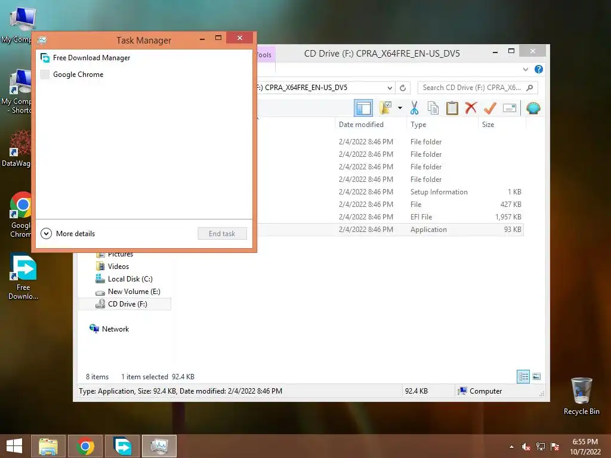
Task: Switch to large icons view in status bar
Action: coord(536,376)
